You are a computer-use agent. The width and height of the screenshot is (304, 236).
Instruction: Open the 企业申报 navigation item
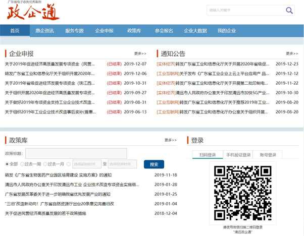(x=105, y=31)
